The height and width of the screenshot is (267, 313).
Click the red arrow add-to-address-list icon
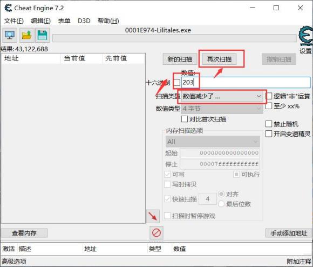coord(153,216)
